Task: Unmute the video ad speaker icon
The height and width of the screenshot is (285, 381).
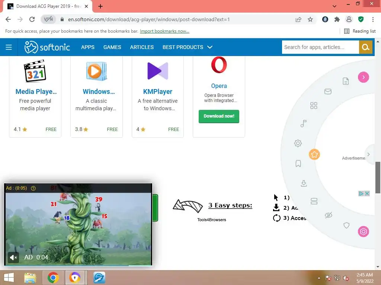Action: coord(13,258)
